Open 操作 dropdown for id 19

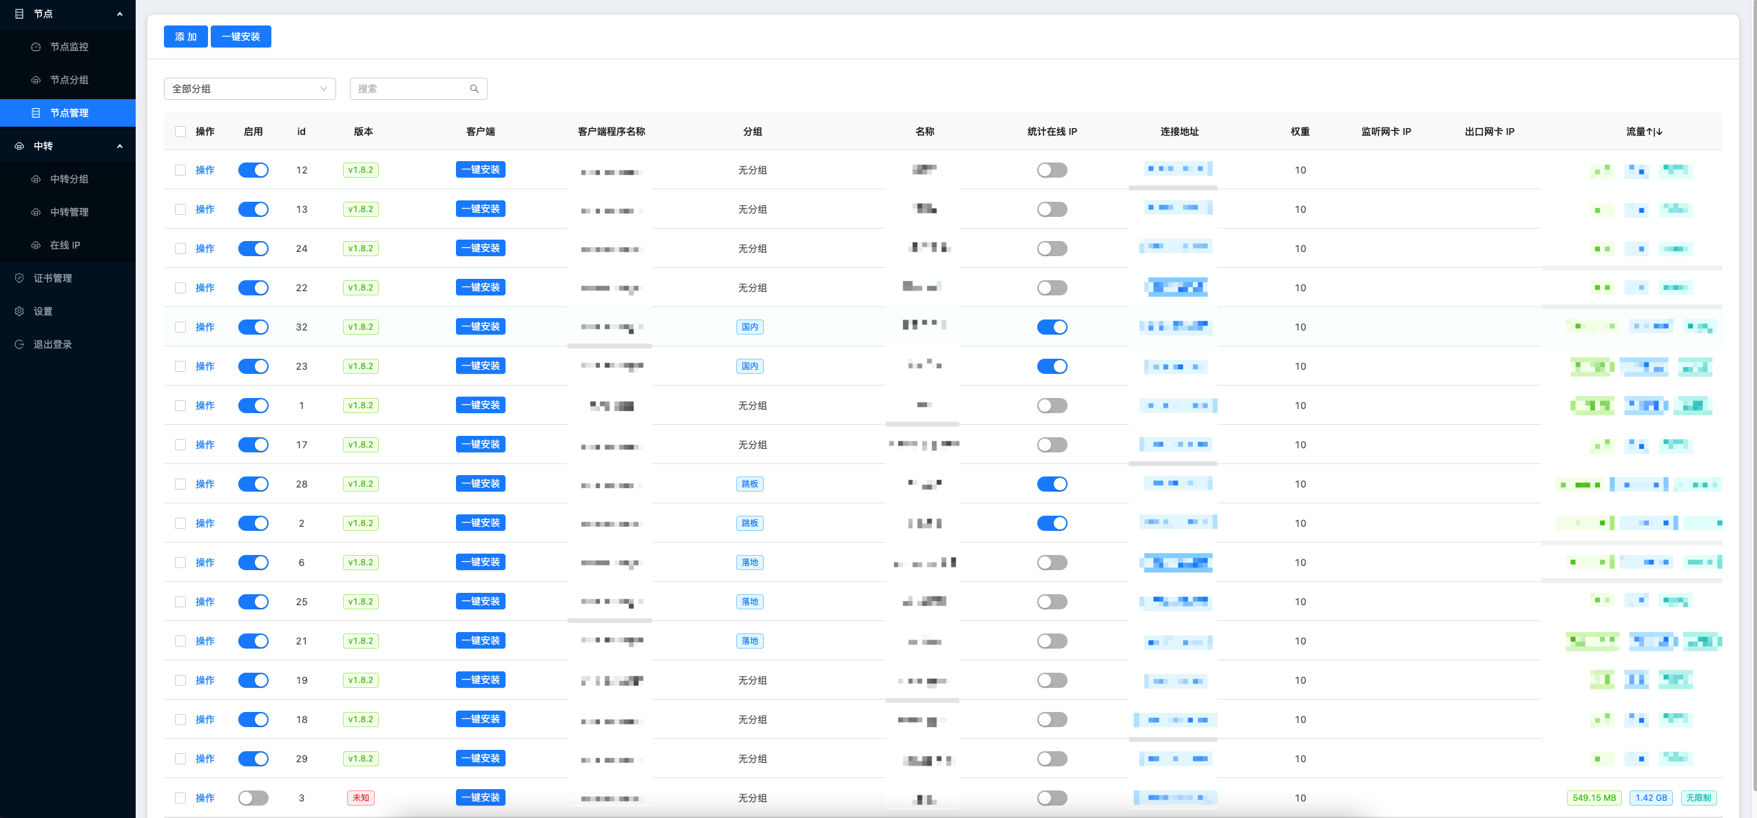coord(205,680)
